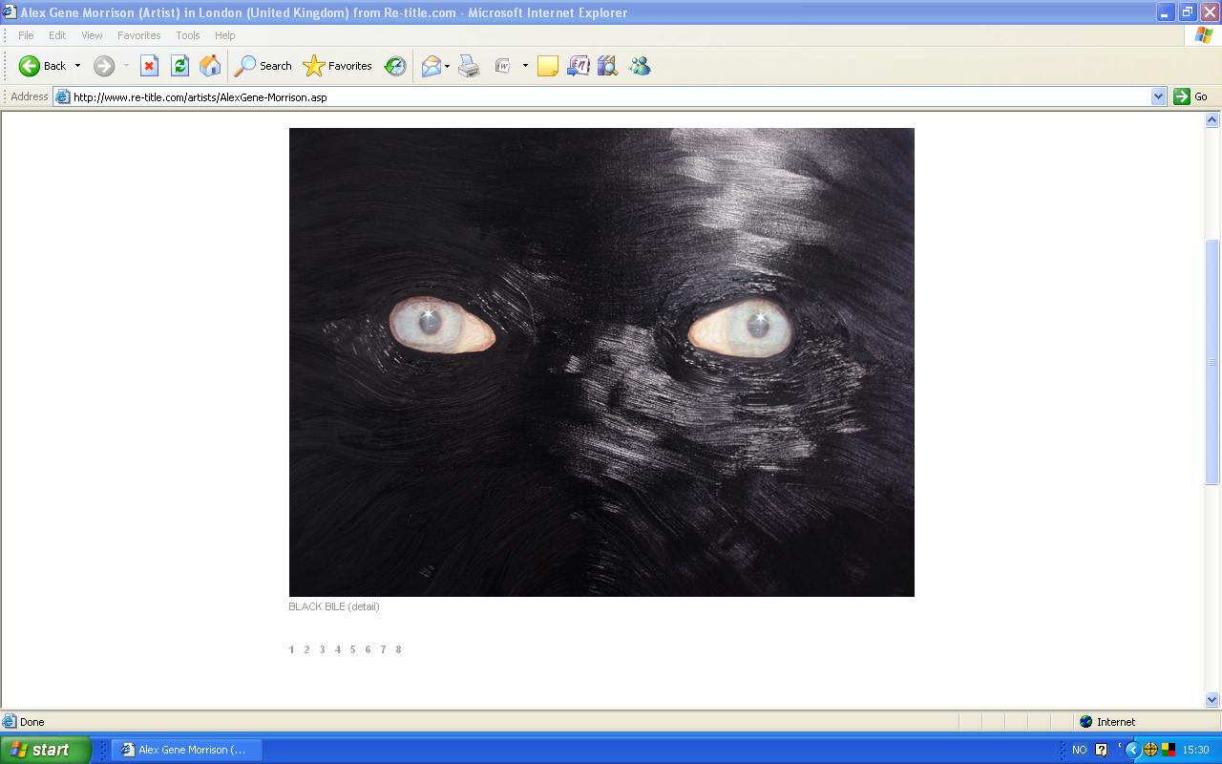Go to image page 7
Screen dimensions: 1222x764
tap(383, 649)
